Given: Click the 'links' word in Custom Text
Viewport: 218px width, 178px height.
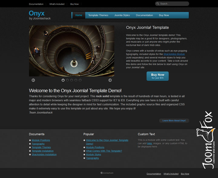Looking at the screenshot, I should click(x=150, y=144).
